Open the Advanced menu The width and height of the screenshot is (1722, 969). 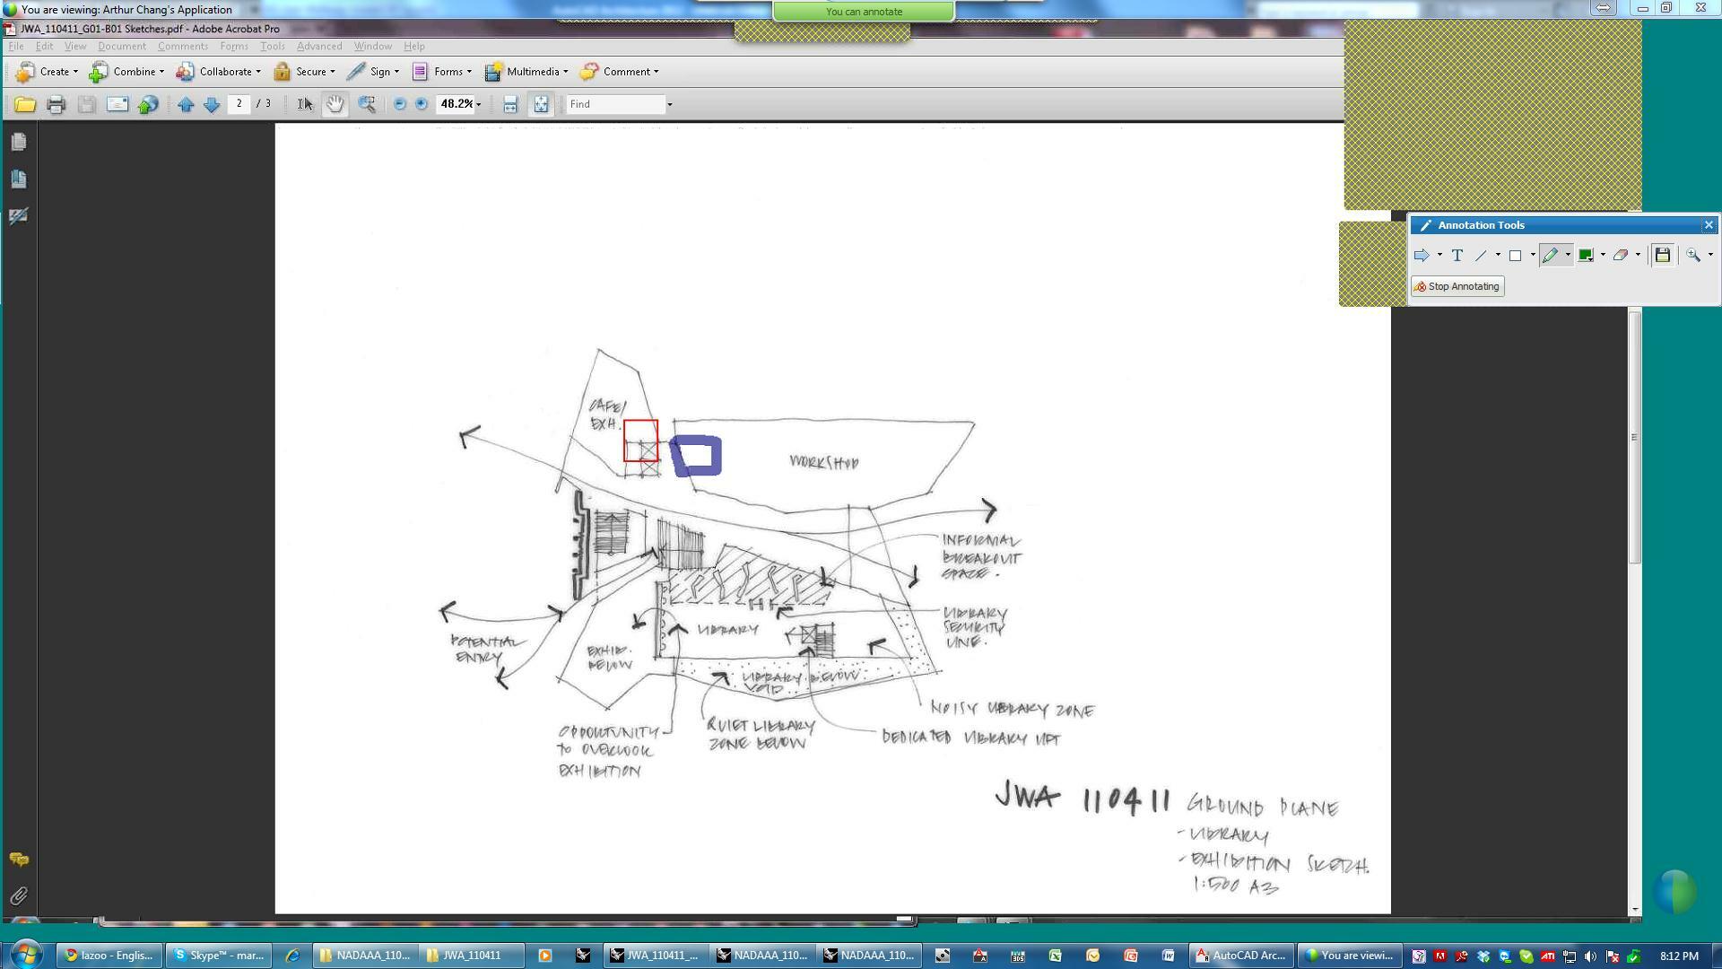[x=319, y=47]
